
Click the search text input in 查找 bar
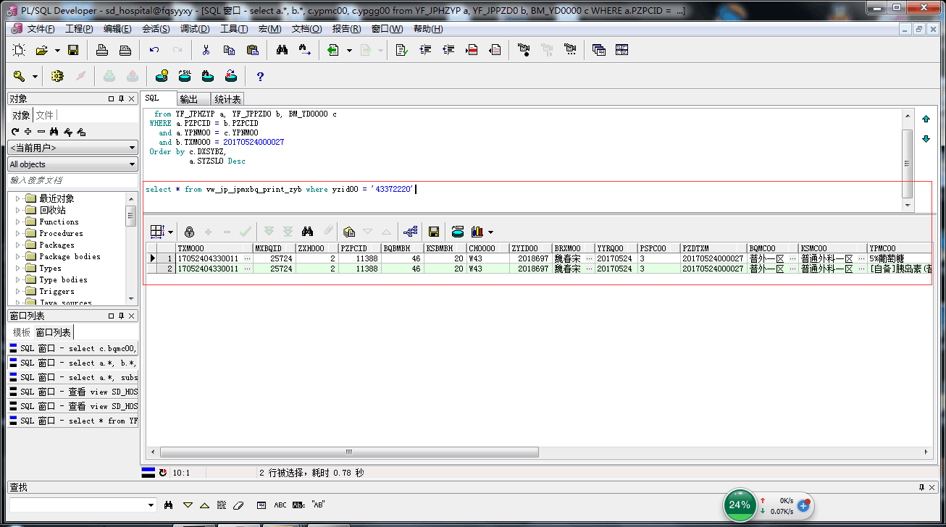(x=78, y=505)
